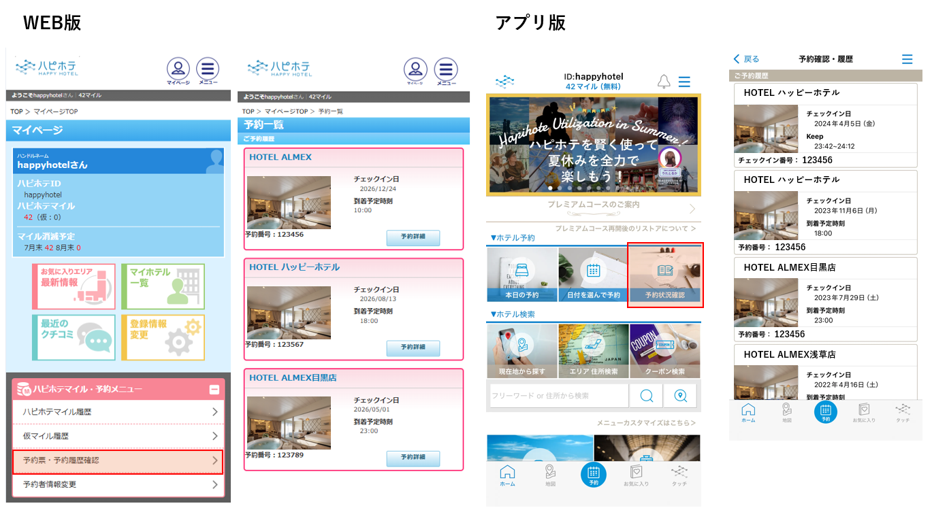
Task: Tap the round 予約 tab in app home bottom bar
Action: tap(594, 474)
